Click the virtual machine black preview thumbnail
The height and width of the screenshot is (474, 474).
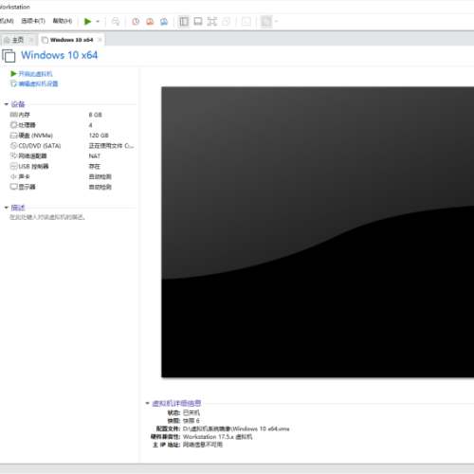(x=318, y=232)
